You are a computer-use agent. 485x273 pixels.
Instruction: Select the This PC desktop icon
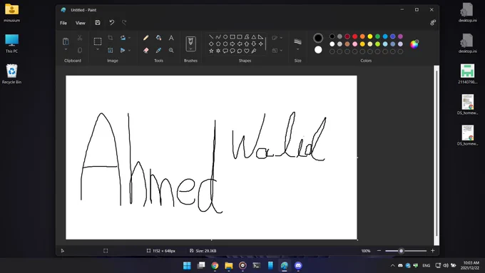pos(11,43)
